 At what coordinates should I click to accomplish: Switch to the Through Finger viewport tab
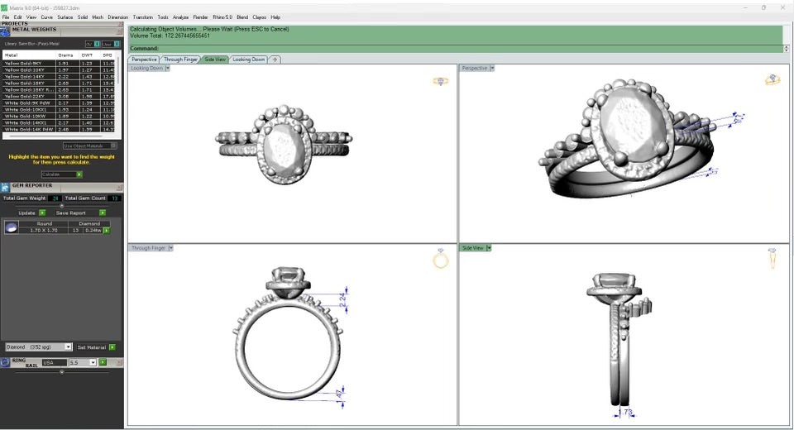pos(179,60)
